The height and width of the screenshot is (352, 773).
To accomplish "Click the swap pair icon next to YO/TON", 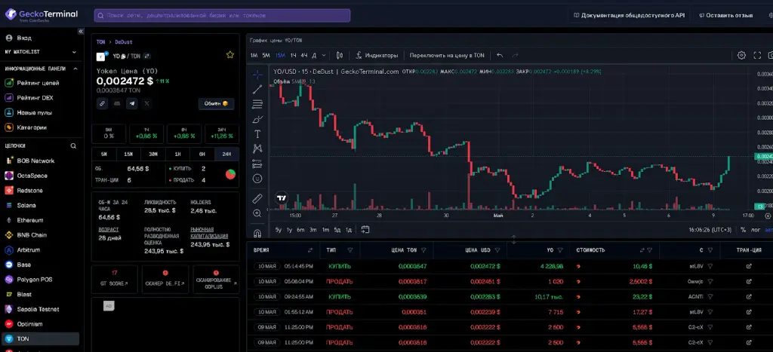I will pyautogui.click(x=147, y=56).
